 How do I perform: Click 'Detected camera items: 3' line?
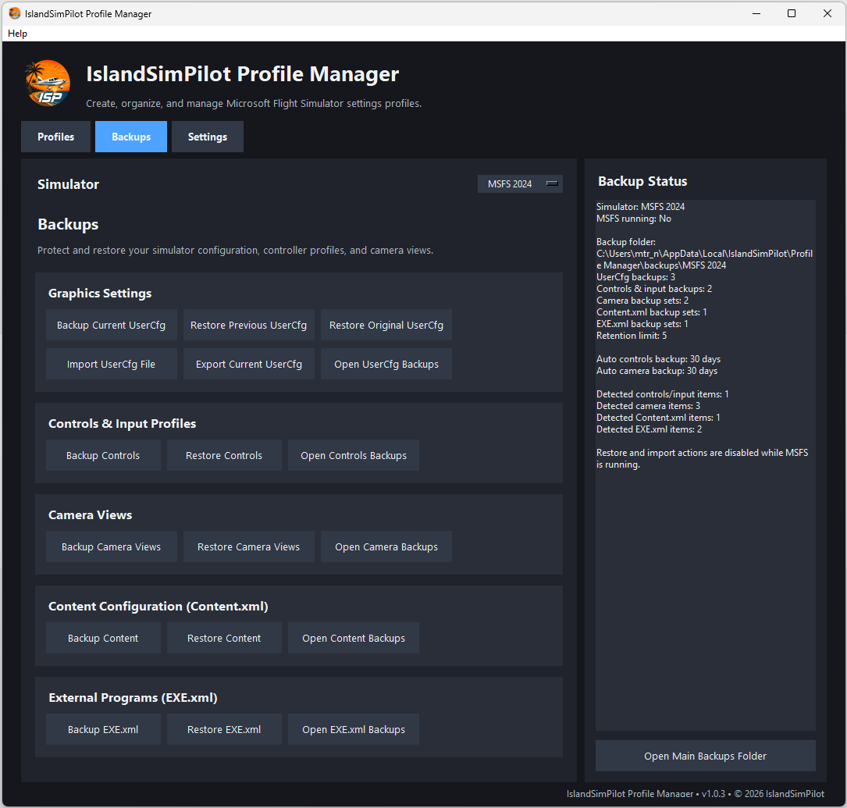(648, 406)
